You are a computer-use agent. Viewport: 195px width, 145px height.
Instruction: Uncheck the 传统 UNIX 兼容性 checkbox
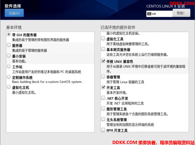pyautogui.click(x=103, y=61)
